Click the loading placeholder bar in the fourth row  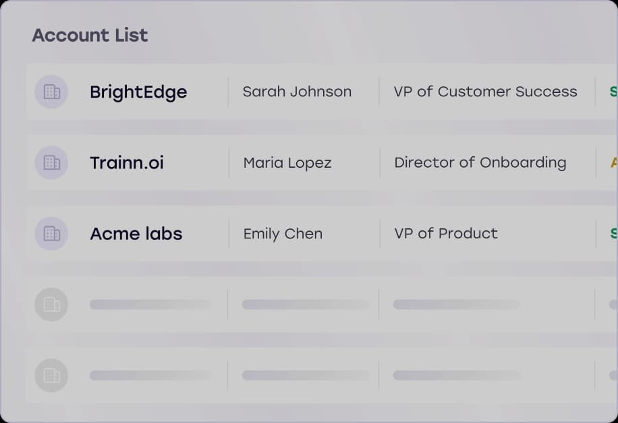coord(150,304)
